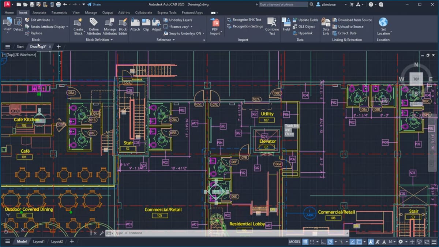
Task: Switch to the Annotate ribbon tab
Action: 39,12
